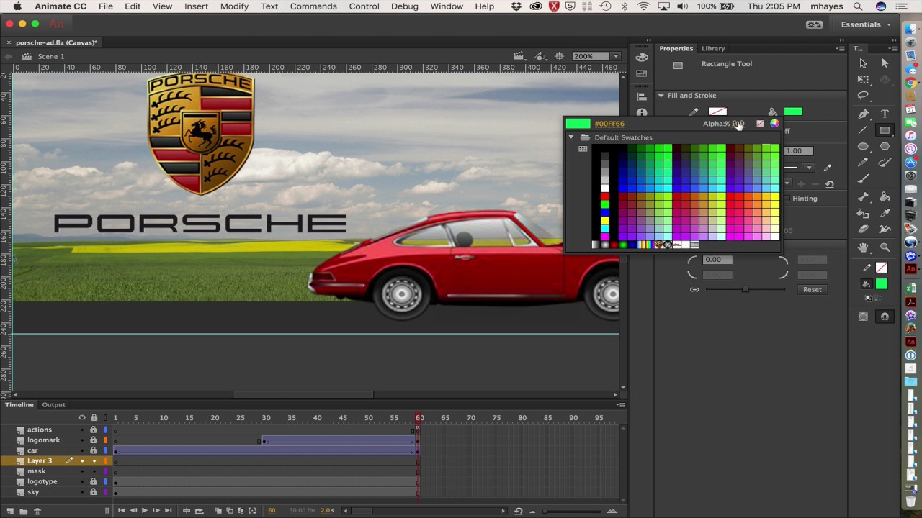922x518 pixels.
Task: Open color wheel picker in swatch popup
Action: [774, 124]
